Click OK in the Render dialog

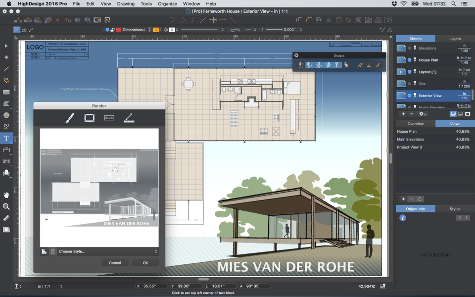pos(145,263)
